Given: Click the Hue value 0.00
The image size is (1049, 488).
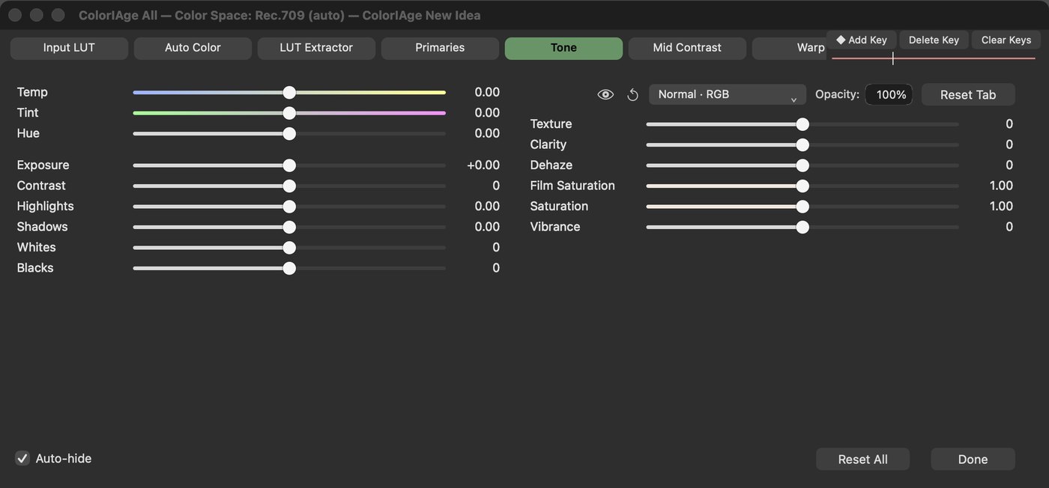Looking at the screenshot, I should pyautogui.click(x=487, y=133).
